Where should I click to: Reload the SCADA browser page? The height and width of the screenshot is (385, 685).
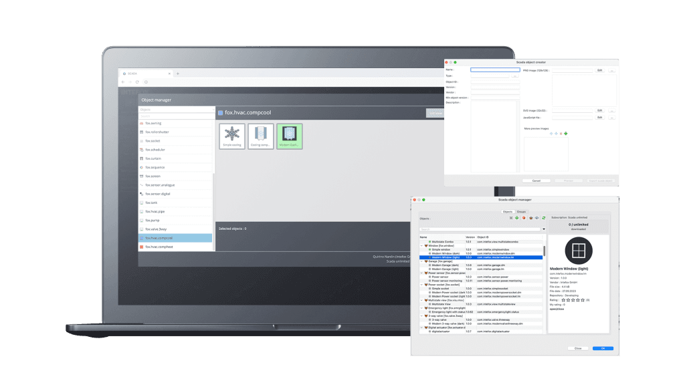(138, 82)
